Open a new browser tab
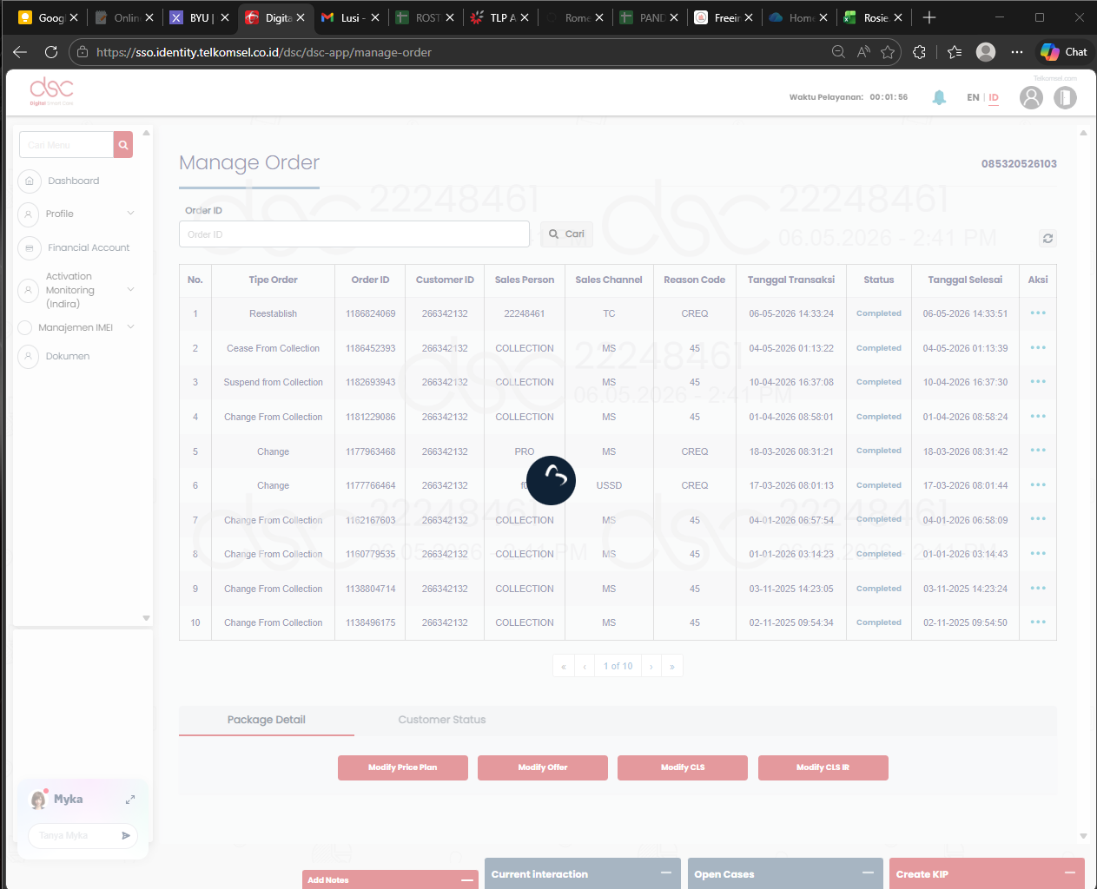Viewport: 1097px width, 889px height. tap(929, 17)
